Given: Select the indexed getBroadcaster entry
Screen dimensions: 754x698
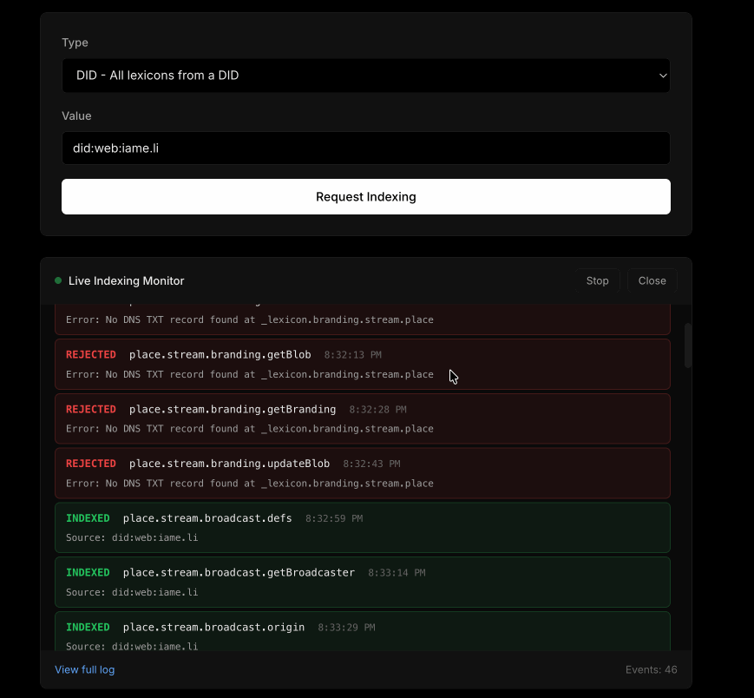Looking at the screenshot, I should coord(362,582).
